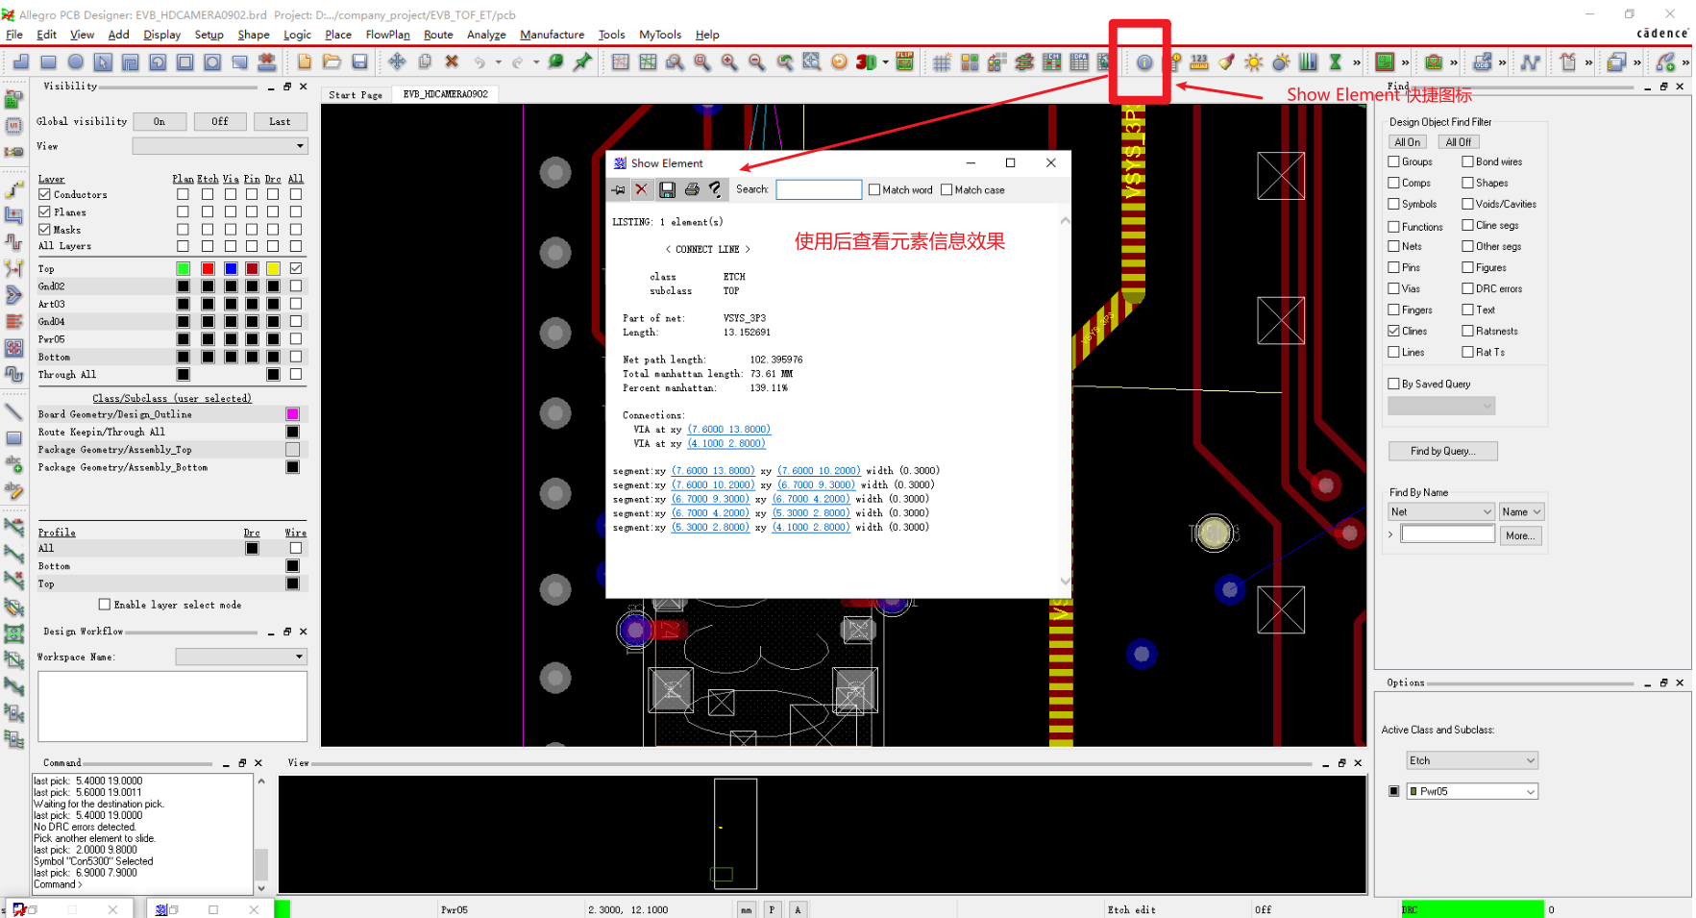Viewport: 1696px width, 918px height.
Task: Print the Show Element listing
Action: click(691, 190)
